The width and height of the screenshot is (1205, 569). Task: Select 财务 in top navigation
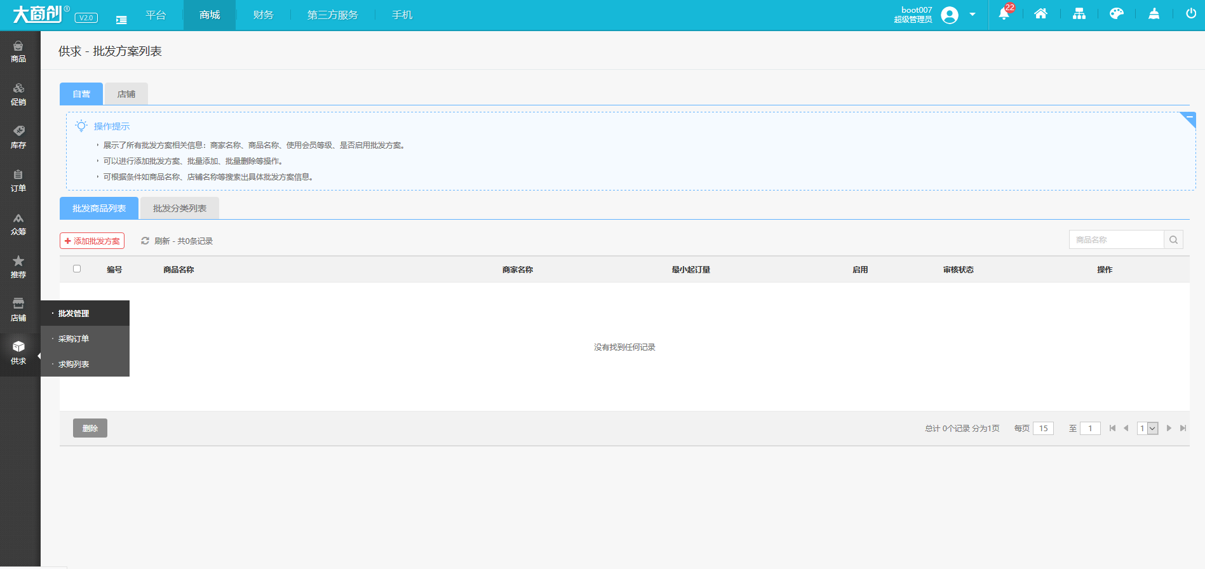pyautogui.click(x=263, y=15)
